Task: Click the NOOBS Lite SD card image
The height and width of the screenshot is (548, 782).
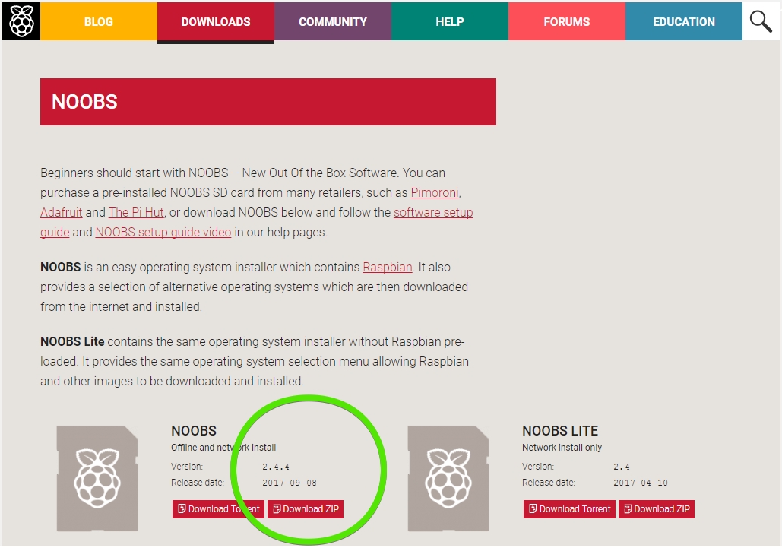Action: coord(448,478)
